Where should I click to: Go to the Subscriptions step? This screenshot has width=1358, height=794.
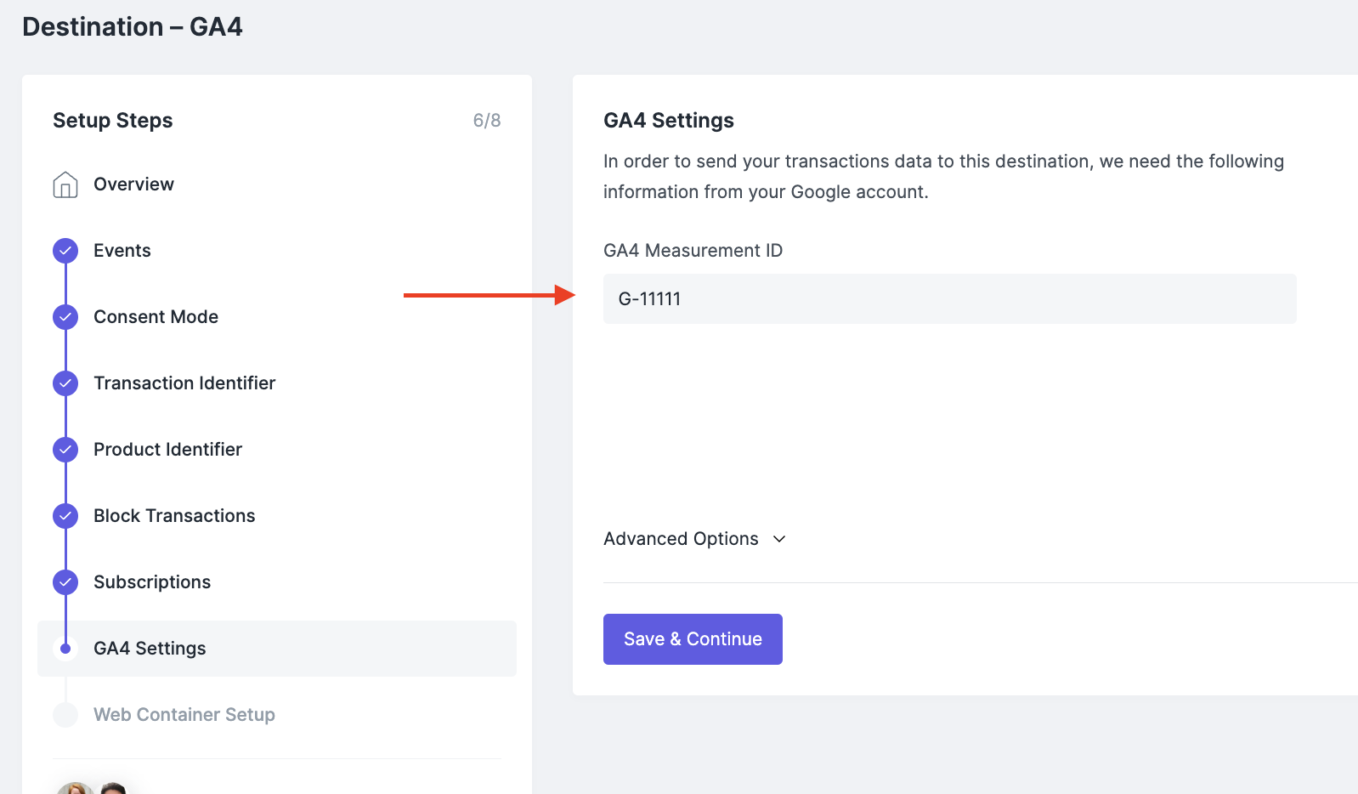(152, 582)
